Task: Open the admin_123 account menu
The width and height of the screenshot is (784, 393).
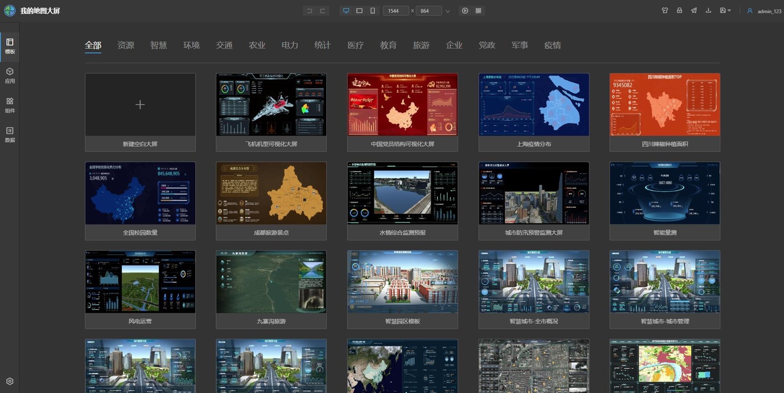Action: click(769, 11)
